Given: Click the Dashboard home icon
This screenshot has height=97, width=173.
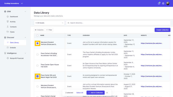Looking at the screenshot, I should click(8, 17).
